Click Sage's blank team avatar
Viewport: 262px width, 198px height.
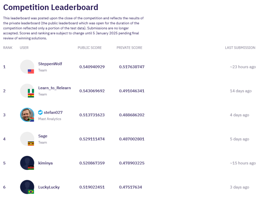(27, 139)
